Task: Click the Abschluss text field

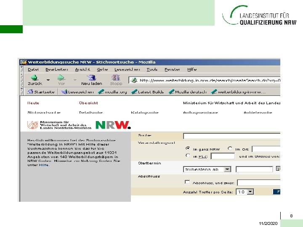Action: [259, 182]
